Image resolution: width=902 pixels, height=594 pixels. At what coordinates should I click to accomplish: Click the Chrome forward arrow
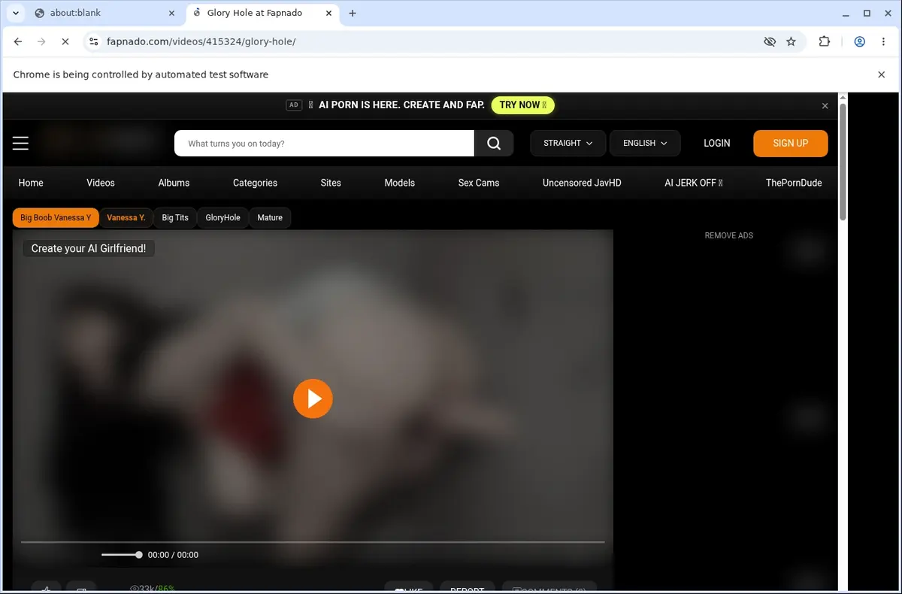coord(41,42)
